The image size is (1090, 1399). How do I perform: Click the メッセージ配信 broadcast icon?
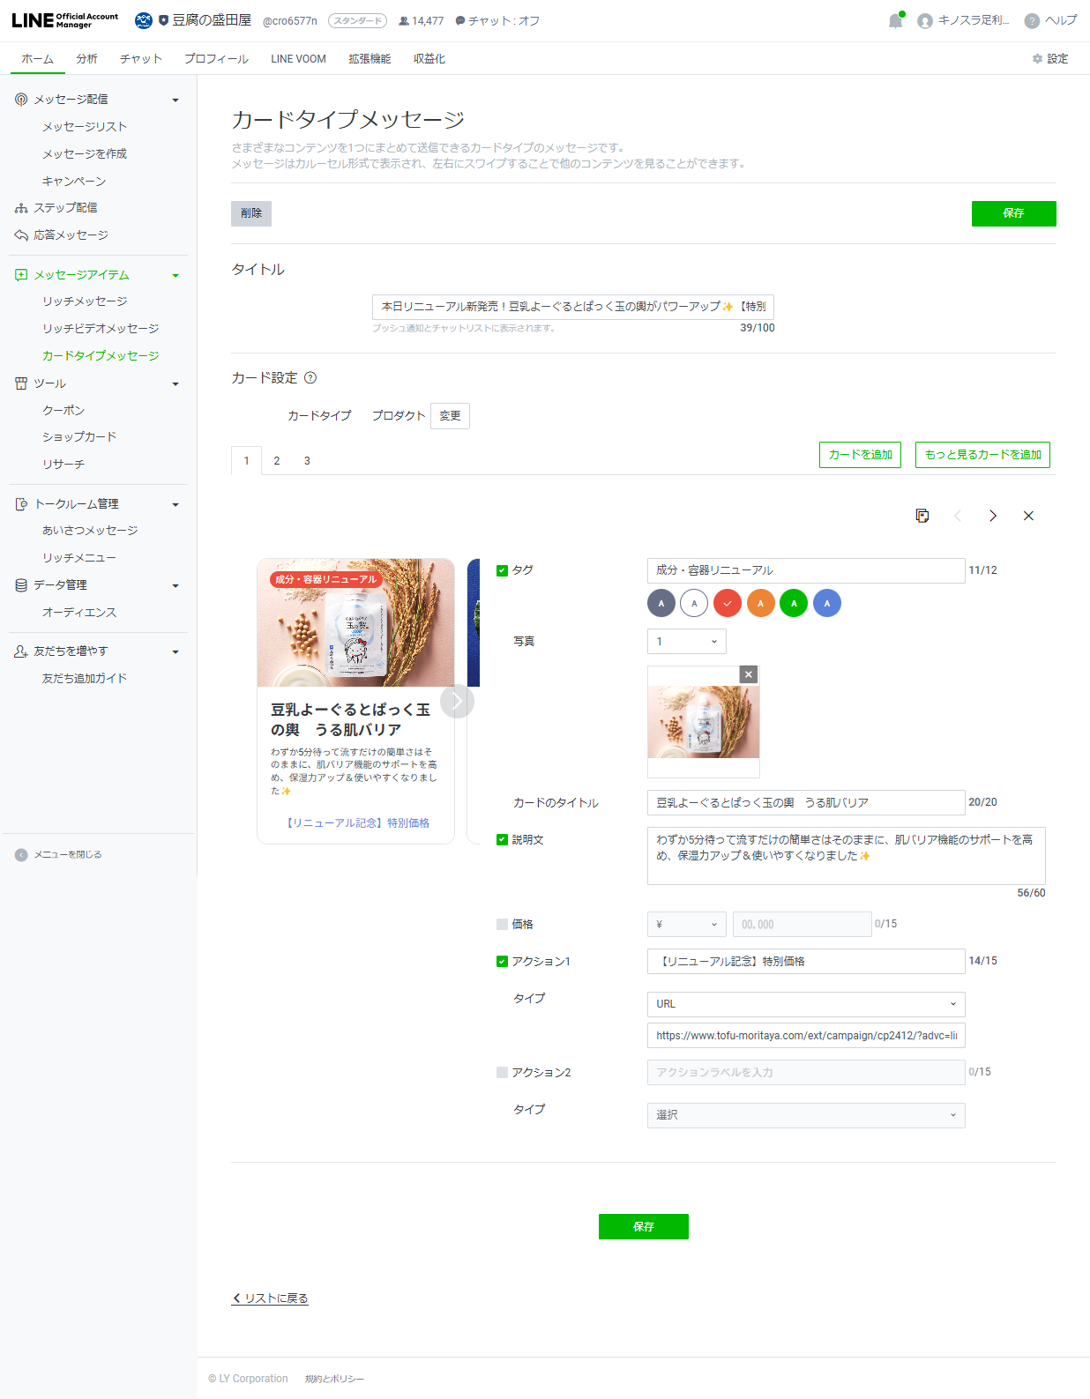(x=21, y=100)
